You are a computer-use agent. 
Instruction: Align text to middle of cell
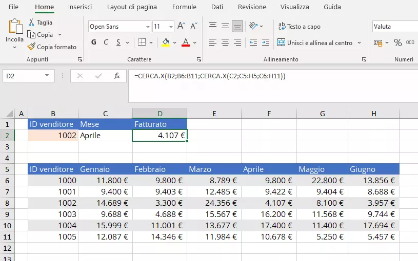[225, 26]
